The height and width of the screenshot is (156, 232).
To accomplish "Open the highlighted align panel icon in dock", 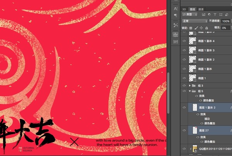I will pos(176,35).
